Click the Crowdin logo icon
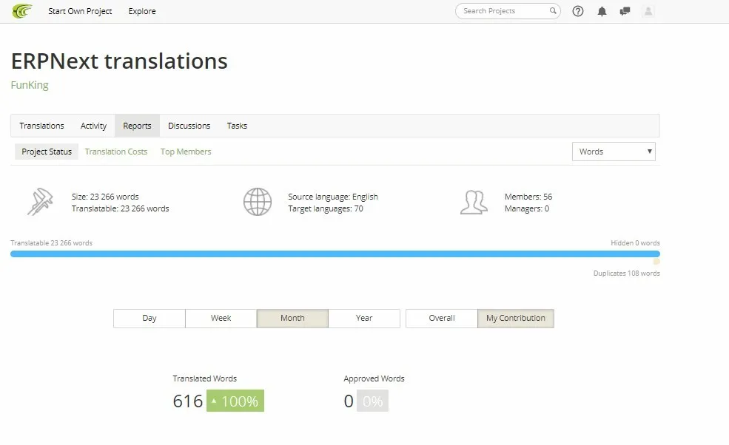Viewport: 729px width, 445px height. [22, 10]
